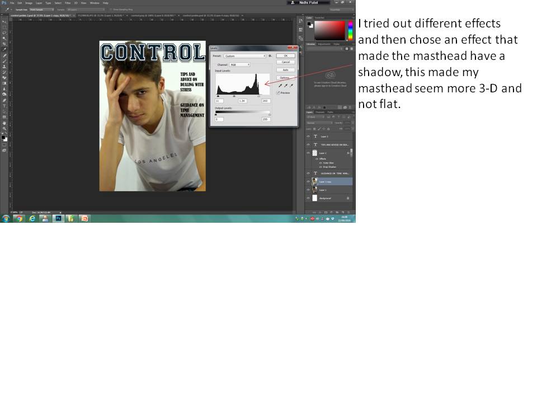Open the layer blend mode dropdown

point(319,123)
